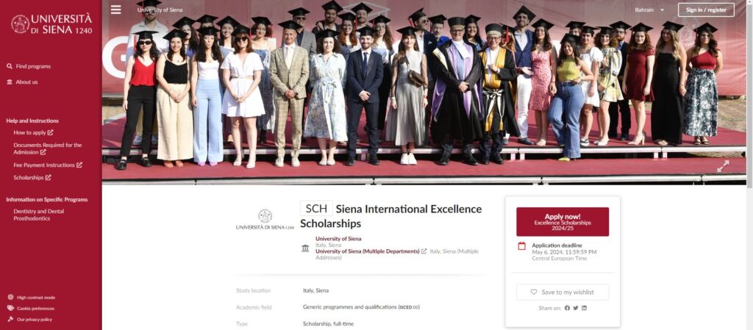Viewport: 753px width, 330px height.
Task: Open Cookie preferences
Action: coord(31,309)
